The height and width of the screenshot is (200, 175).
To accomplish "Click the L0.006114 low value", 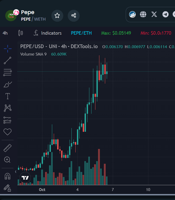I will [x=157, y=47].
